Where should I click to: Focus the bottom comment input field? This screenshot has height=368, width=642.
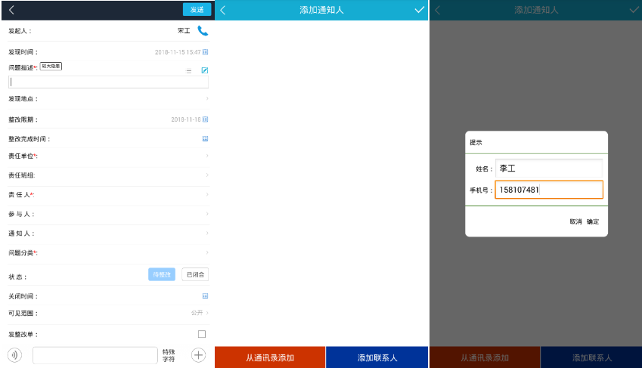(95, 355)
